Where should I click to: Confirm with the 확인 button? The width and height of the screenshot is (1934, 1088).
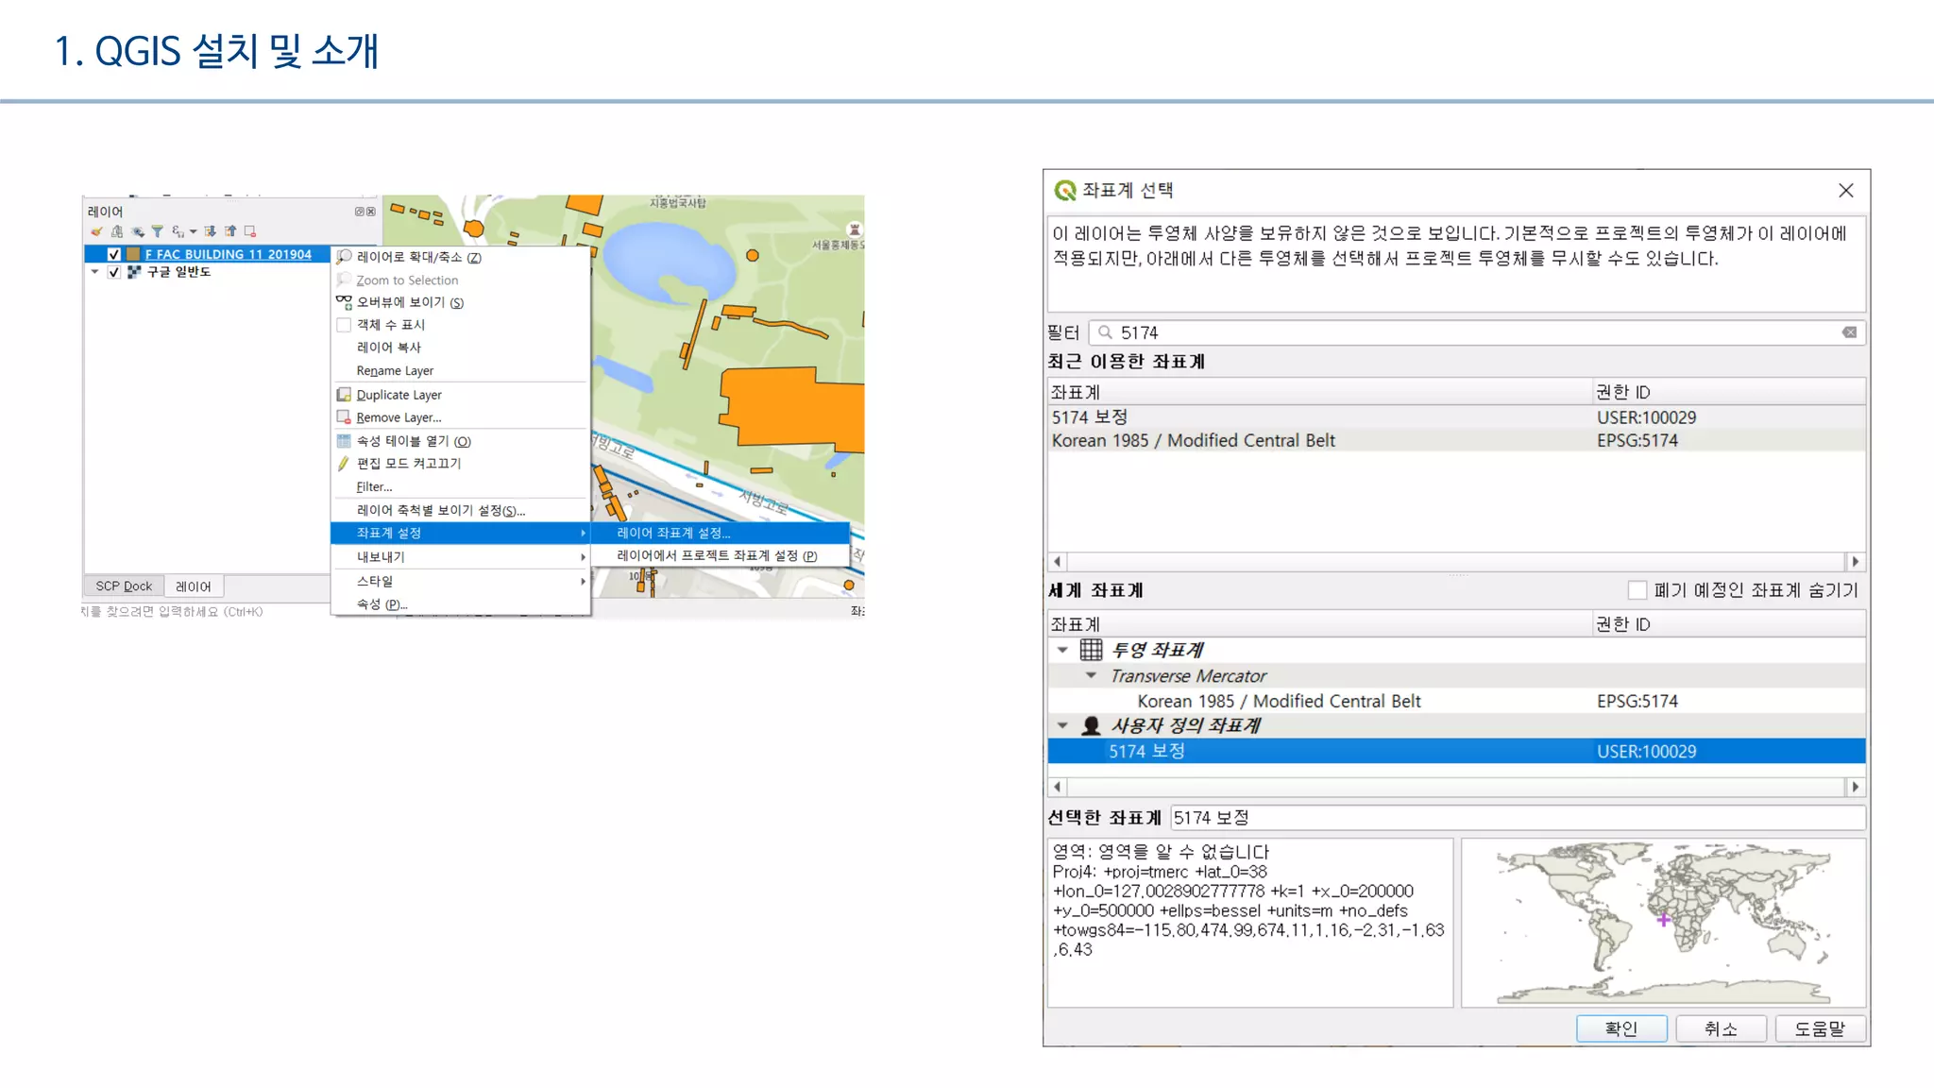(x=1621, y=1028)
